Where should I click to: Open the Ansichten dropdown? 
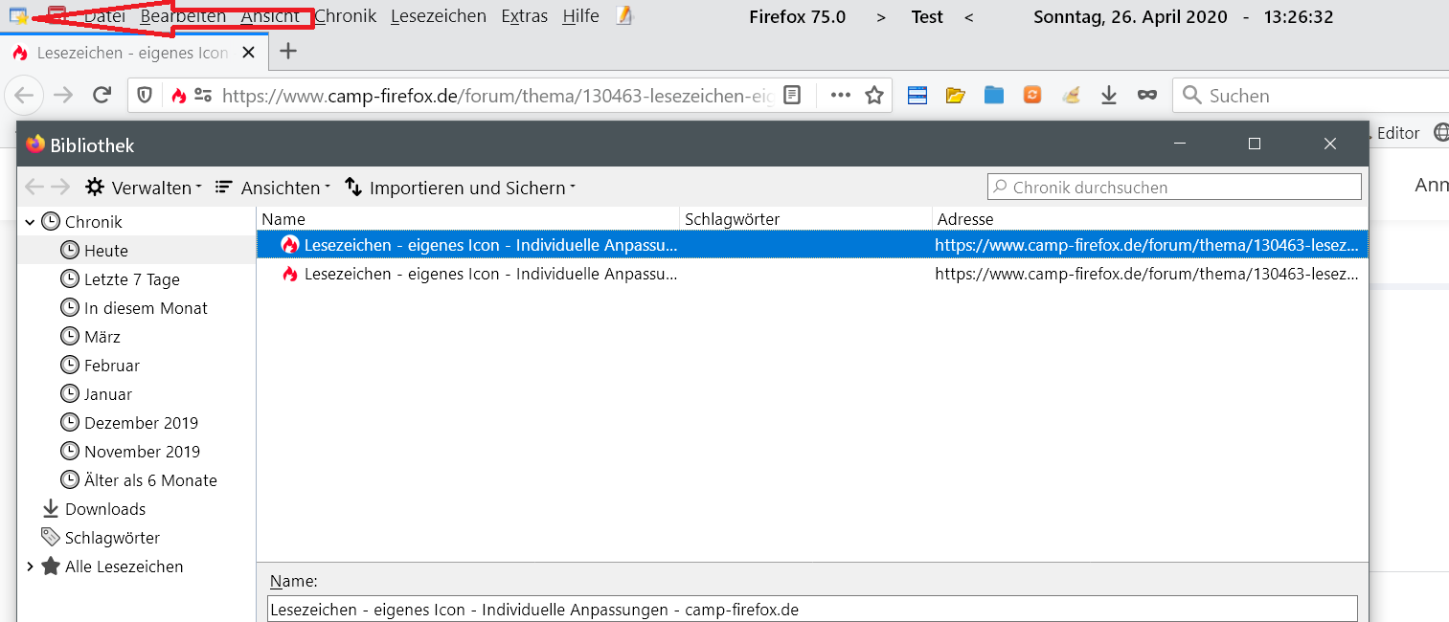click(x=273, y=188)
